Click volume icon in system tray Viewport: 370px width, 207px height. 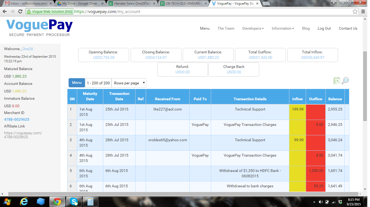coord(321,202)
